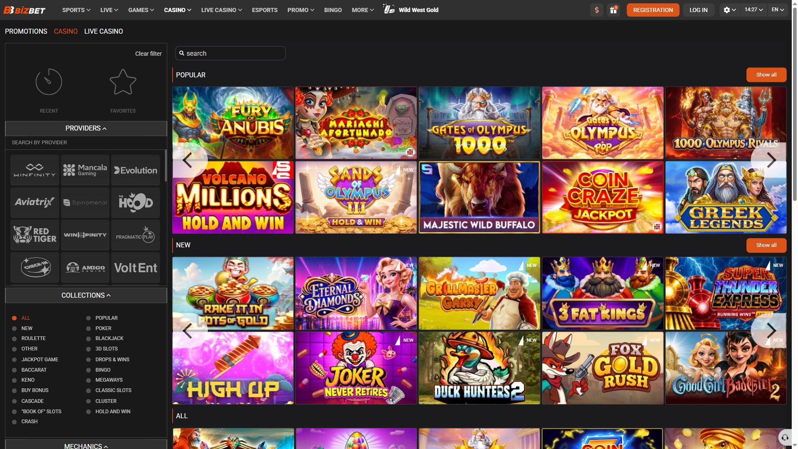Click the BizBet logo
This screenshot has width=798, height=449.
point(25,10)
